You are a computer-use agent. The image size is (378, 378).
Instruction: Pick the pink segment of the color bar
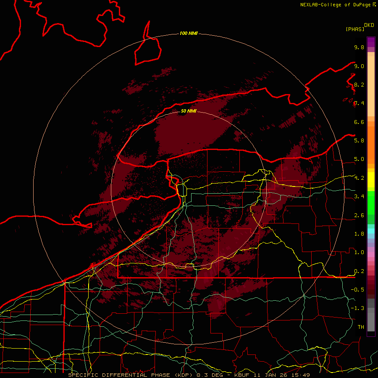(371, 255)
